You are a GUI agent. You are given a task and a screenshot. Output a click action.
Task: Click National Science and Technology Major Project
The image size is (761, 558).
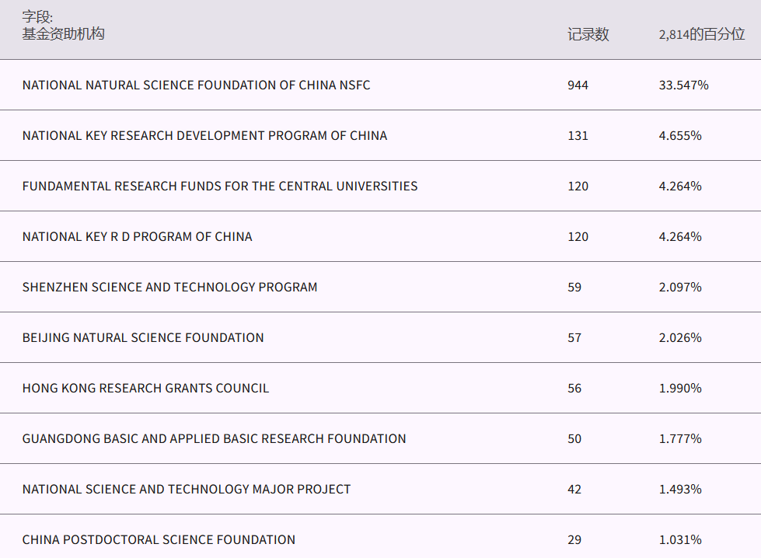click(x=187, y=490)
